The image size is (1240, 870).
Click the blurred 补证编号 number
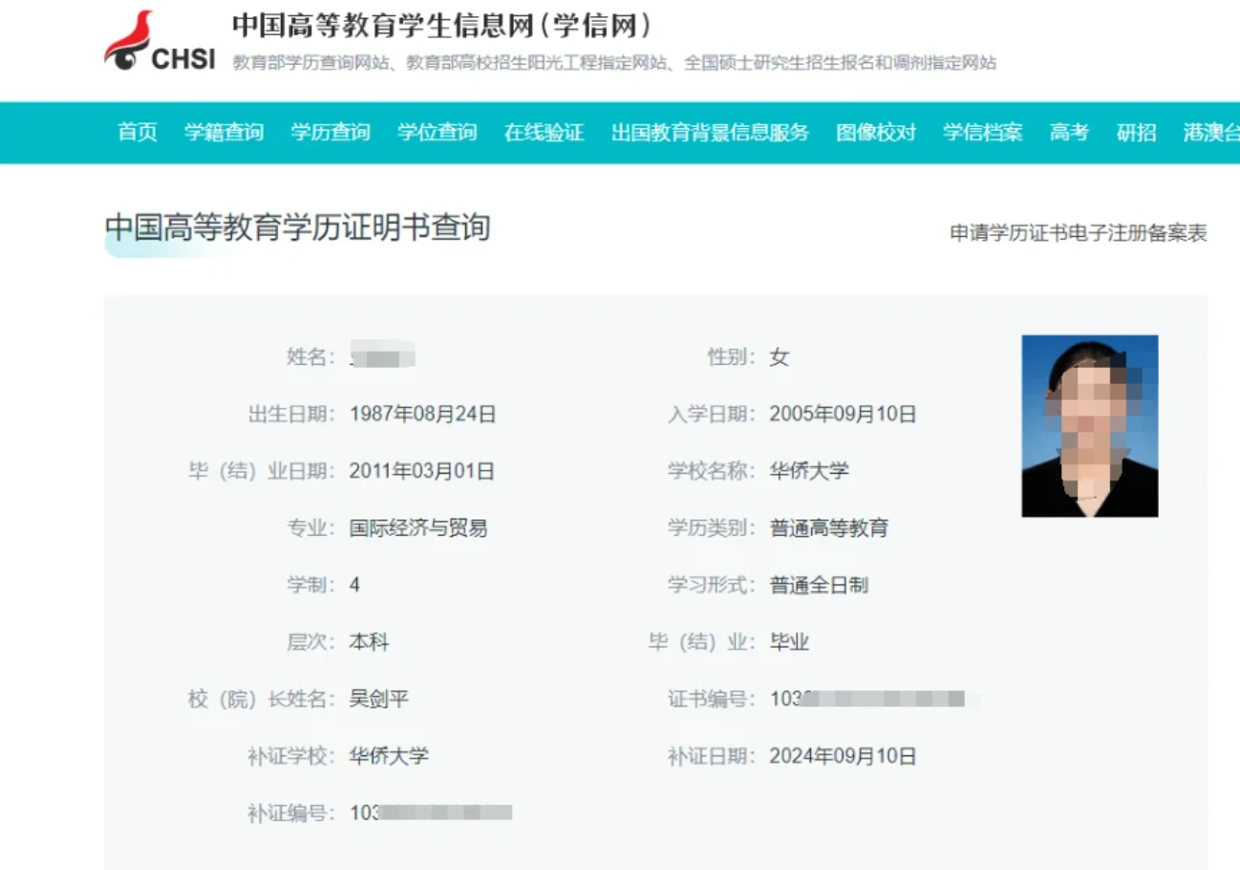point(432,814)
